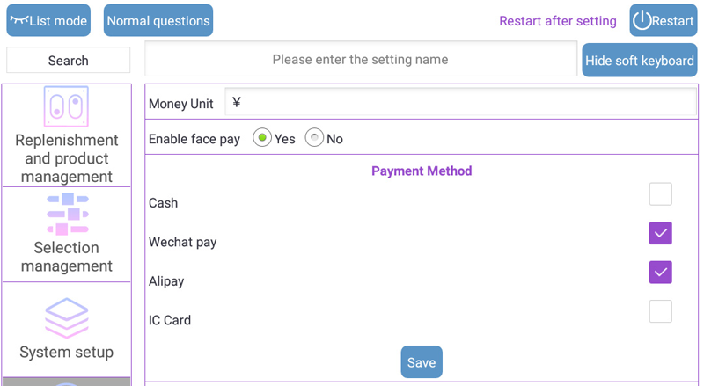Hide the soft keyboard
The height and width of the screenshot is (386, 704).
640,60
